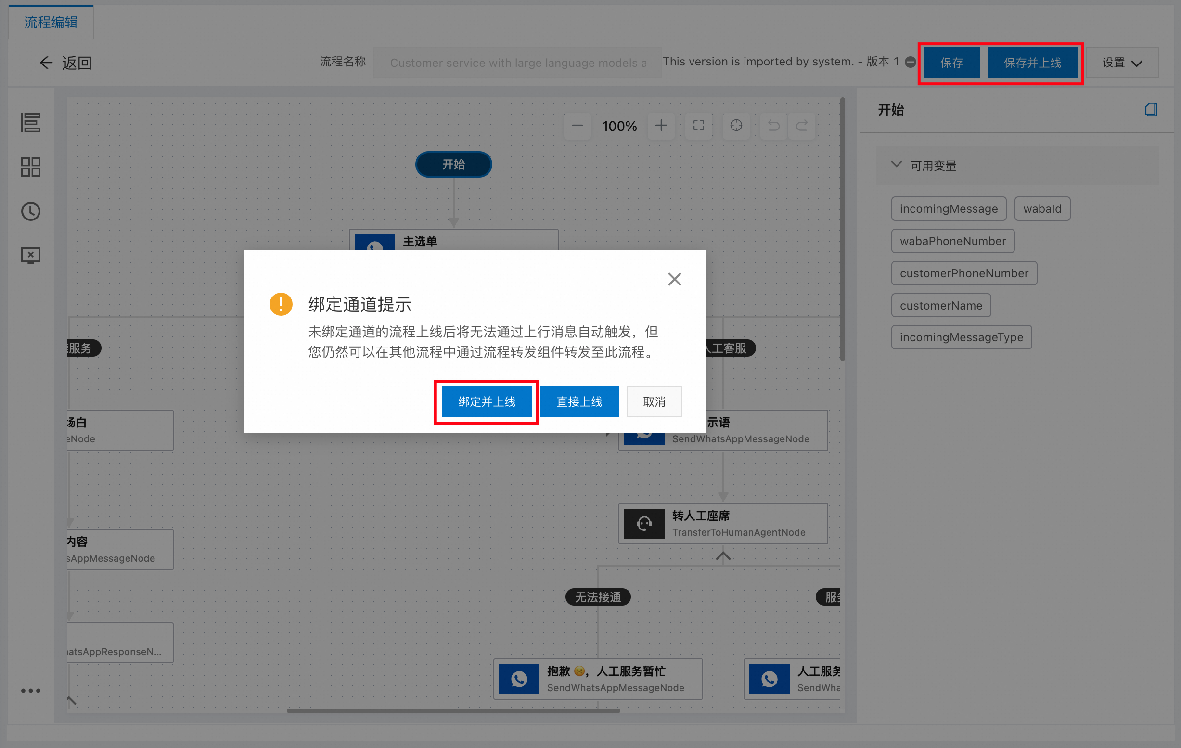Collapse the 可用变量 section
1181x748 pixels.
(896, 165)
